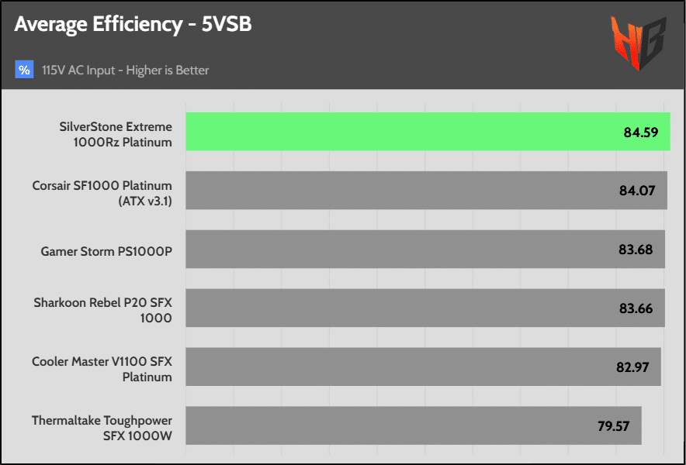Click the Gamer Storm PS1000P bar
Image resolution: width=686 pixels, height=465 pixels.
pos(425,249)
